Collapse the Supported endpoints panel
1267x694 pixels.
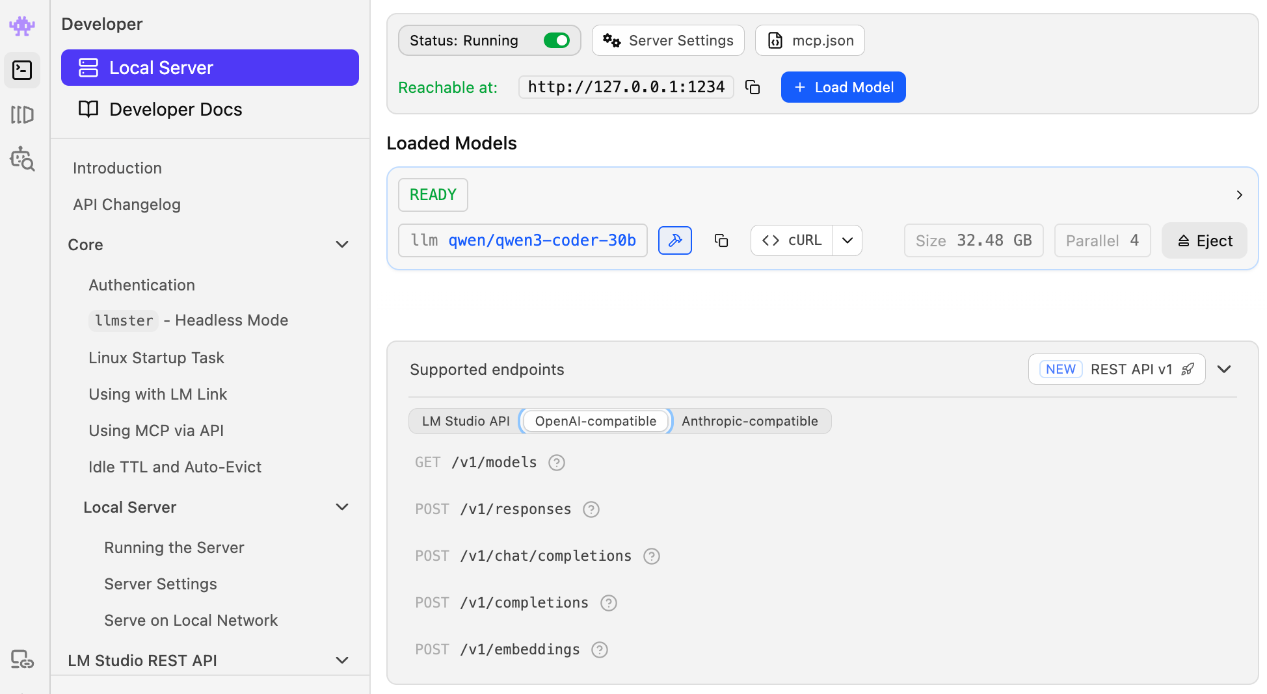[x=1224, y=369]
